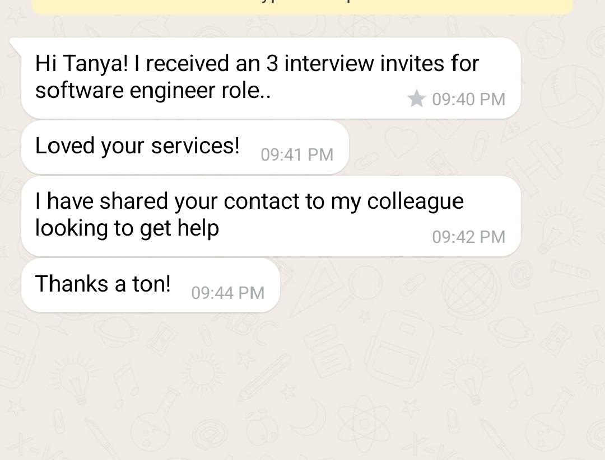Click the 09:42 PM timestamp
Viewport: 605px width, 460px height.
click(x=468, y=237)
